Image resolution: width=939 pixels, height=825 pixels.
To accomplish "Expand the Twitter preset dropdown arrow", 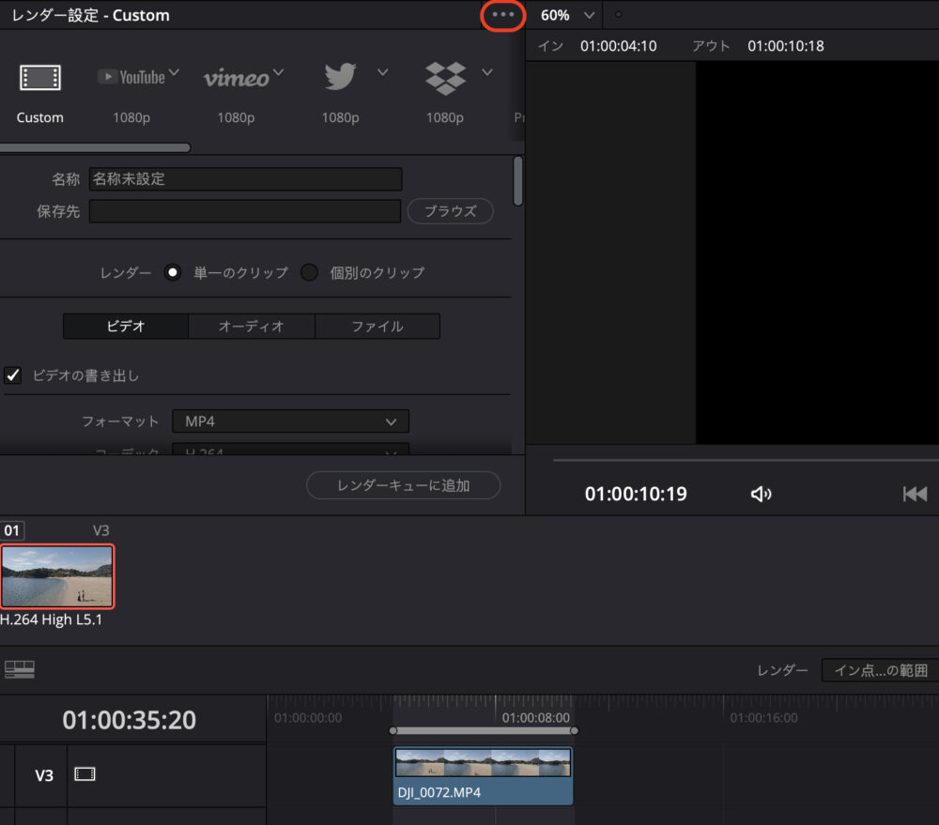I will 383,72.
